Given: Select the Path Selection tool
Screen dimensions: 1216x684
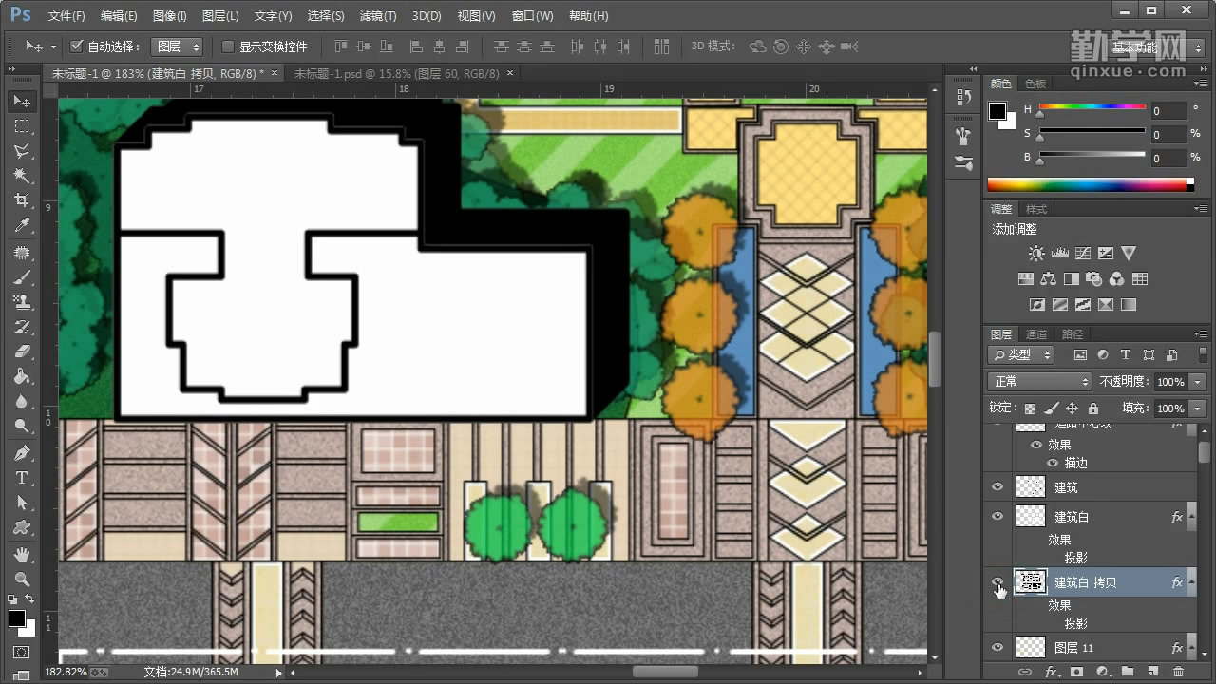Looking at the screenshot, I should tap(22, 503).
